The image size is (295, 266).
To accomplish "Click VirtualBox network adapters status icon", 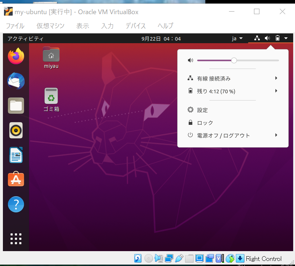I will (x=169, y=258).
